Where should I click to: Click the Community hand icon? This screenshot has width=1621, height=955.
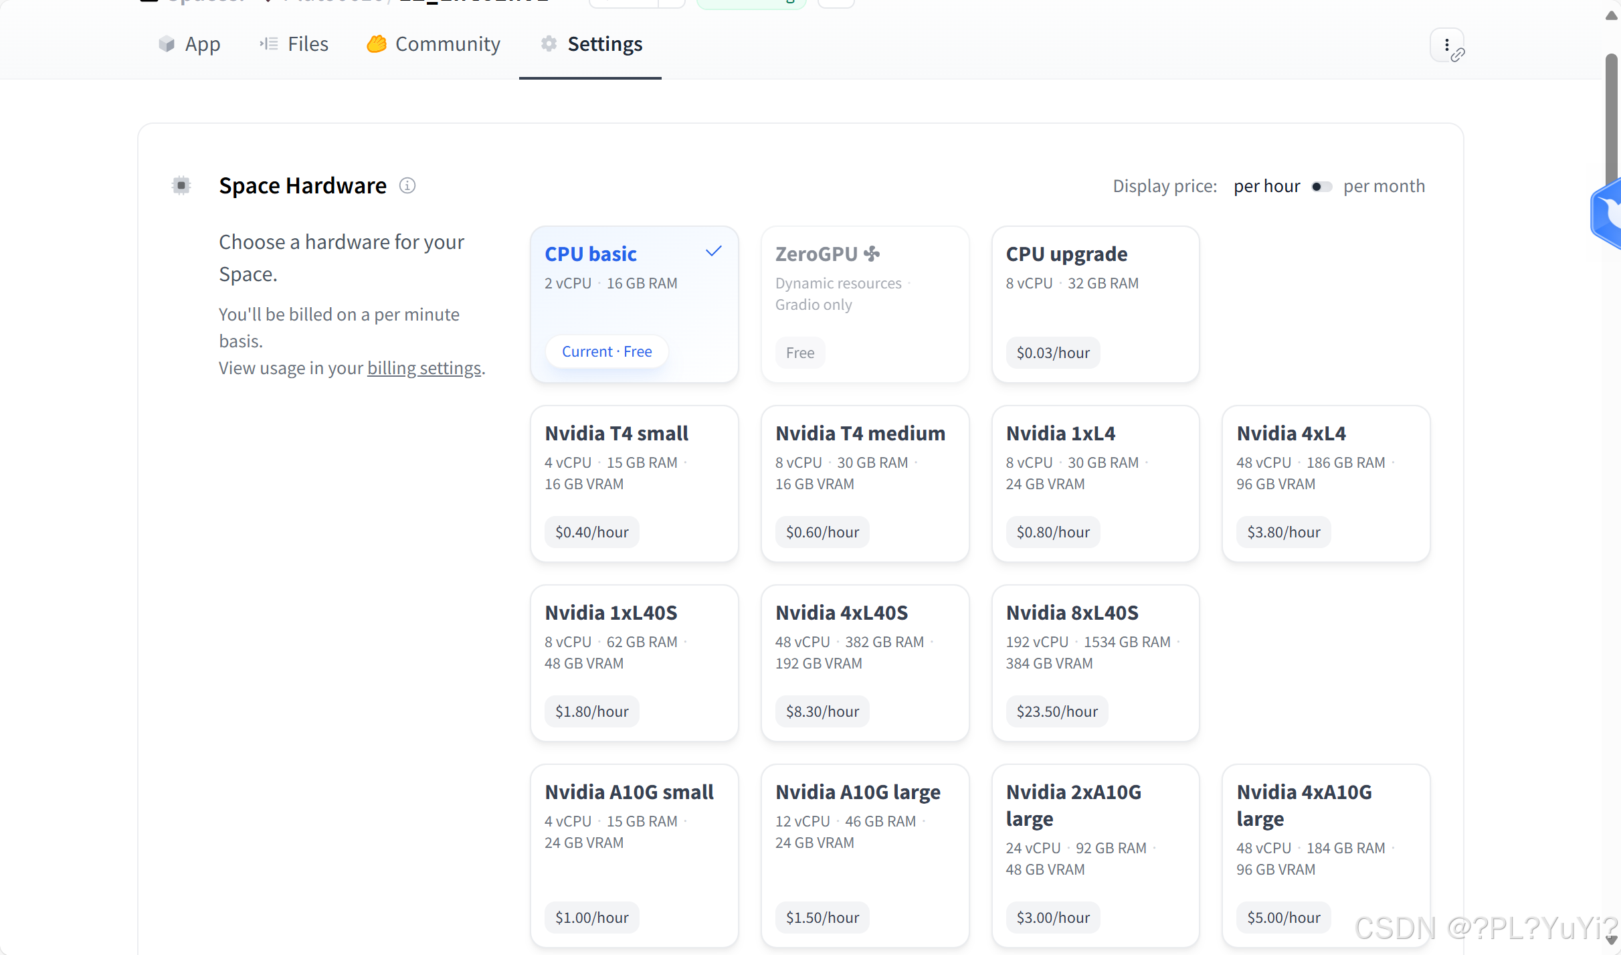[x=377, y=44]
